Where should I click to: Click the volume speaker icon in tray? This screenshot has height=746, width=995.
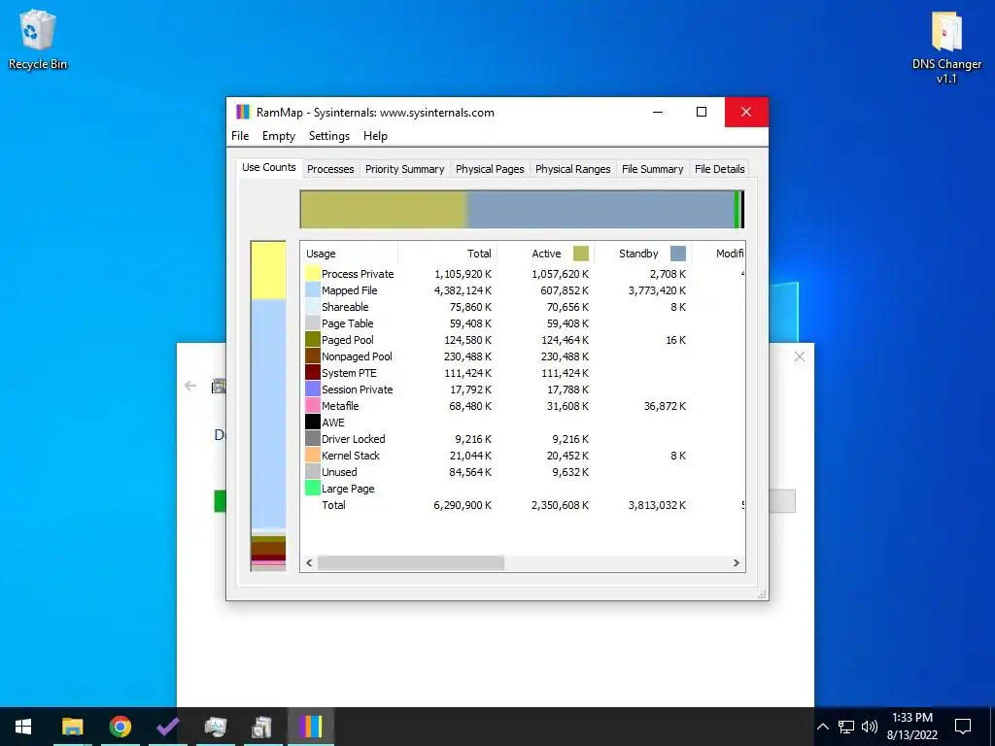click(870, 727)
